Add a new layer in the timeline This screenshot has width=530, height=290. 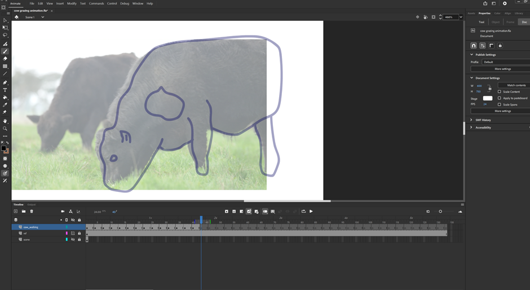(x=16, y=212)
